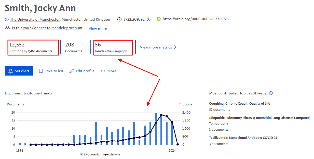Open The University of Manchester link
This screenshot has width=314, height=159.
tap(35, 19)
